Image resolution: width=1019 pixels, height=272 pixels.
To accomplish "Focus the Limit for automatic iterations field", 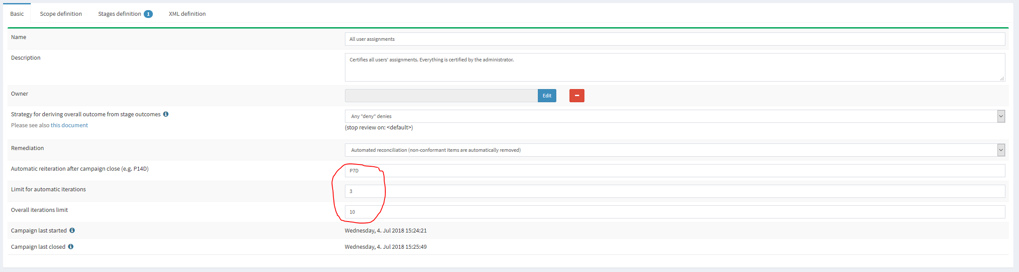I will tap(674, 191).
